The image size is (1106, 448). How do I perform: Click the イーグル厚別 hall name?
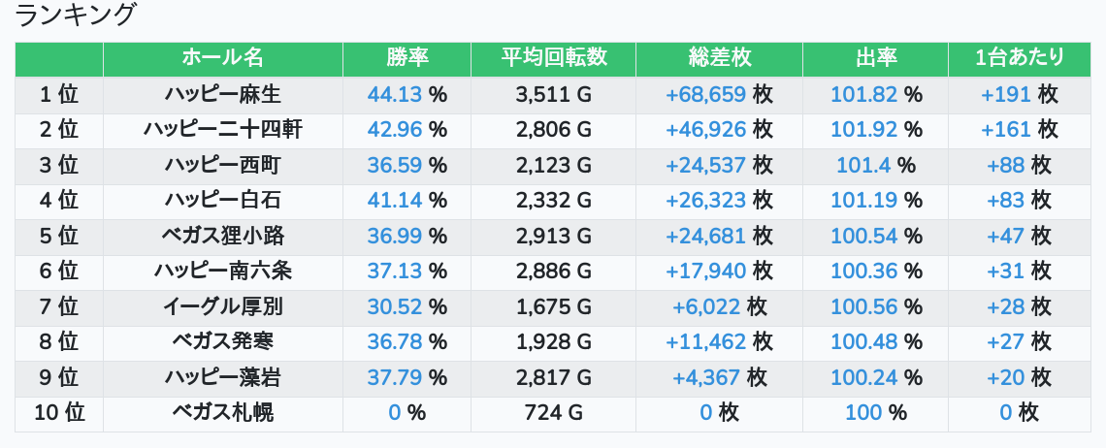(x=222, y=306)
